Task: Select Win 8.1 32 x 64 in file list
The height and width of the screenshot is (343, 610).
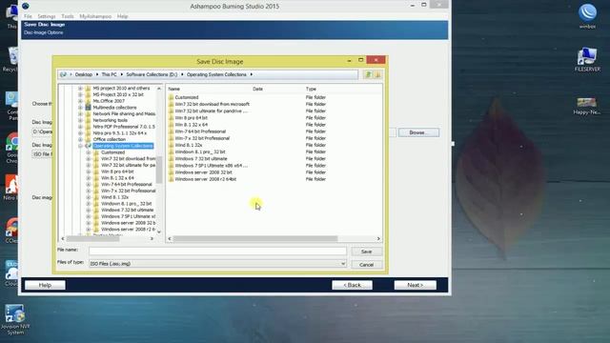Action: coord(191,125)
